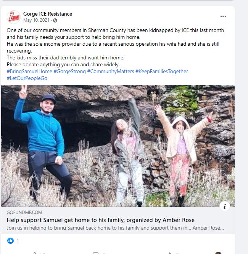Open the GoFundMe preview photo
Viewport: 248px width, 254px height.
[118, 146]
